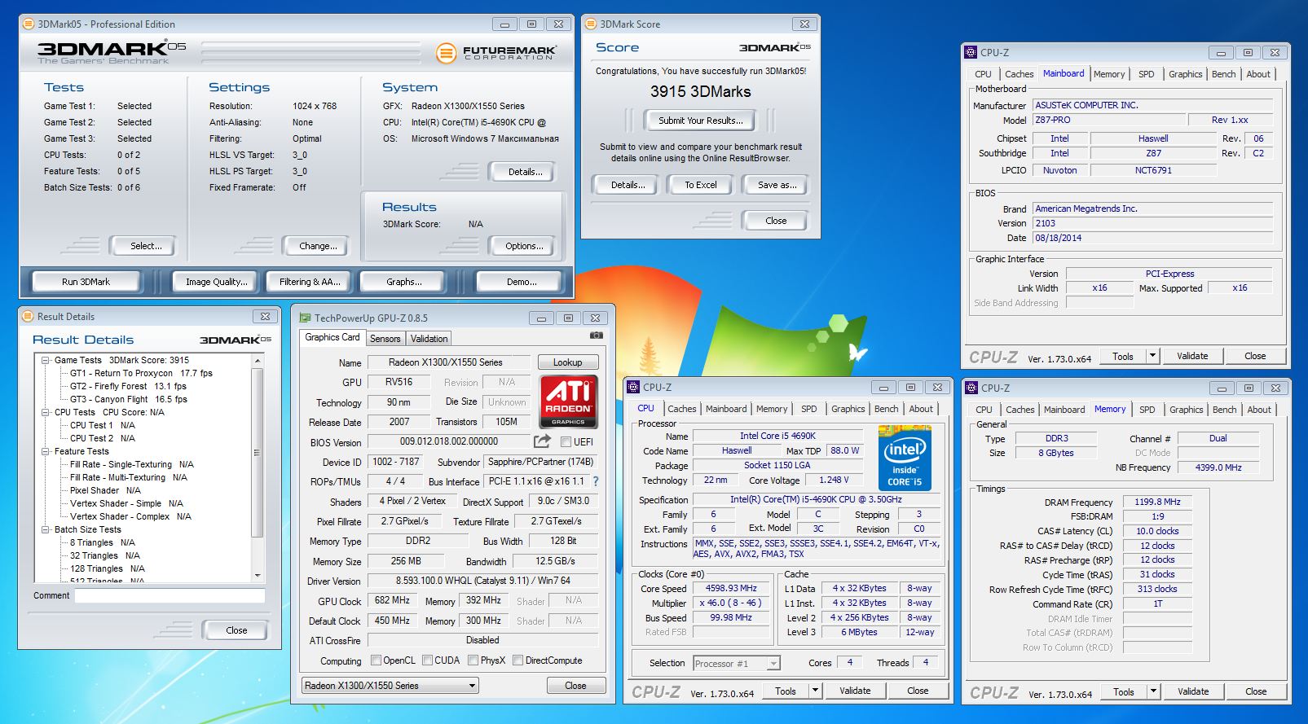The height and width of the screenshot is (724, 1308).
Task: Open the Caches tab in the CPU-Z CPU window
Action: (681, 409)
